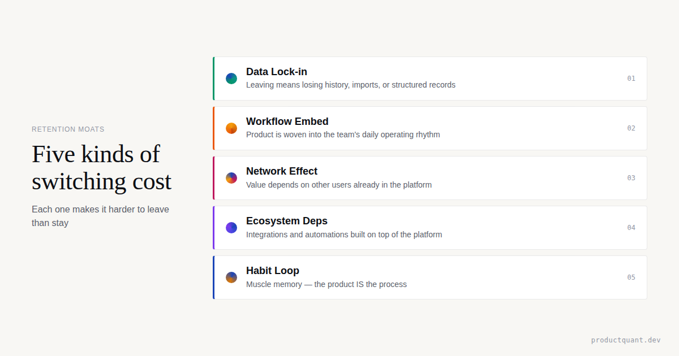Click the Habit Loop circle icon
The image size is (679, 356).
coord(231,277)
